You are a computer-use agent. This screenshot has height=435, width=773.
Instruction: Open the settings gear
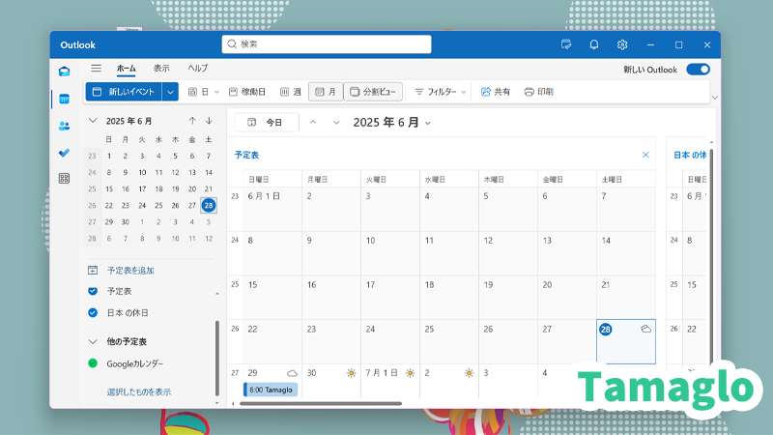tap(622, 44)
